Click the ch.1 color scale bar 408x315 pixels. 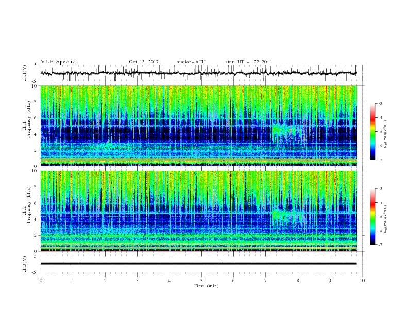point(372,131)
